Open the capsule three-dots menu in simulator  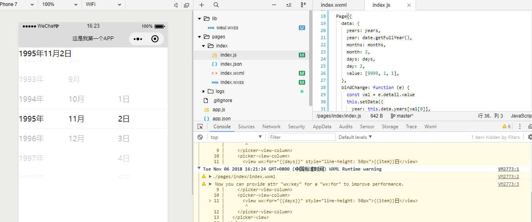point(138,39)
